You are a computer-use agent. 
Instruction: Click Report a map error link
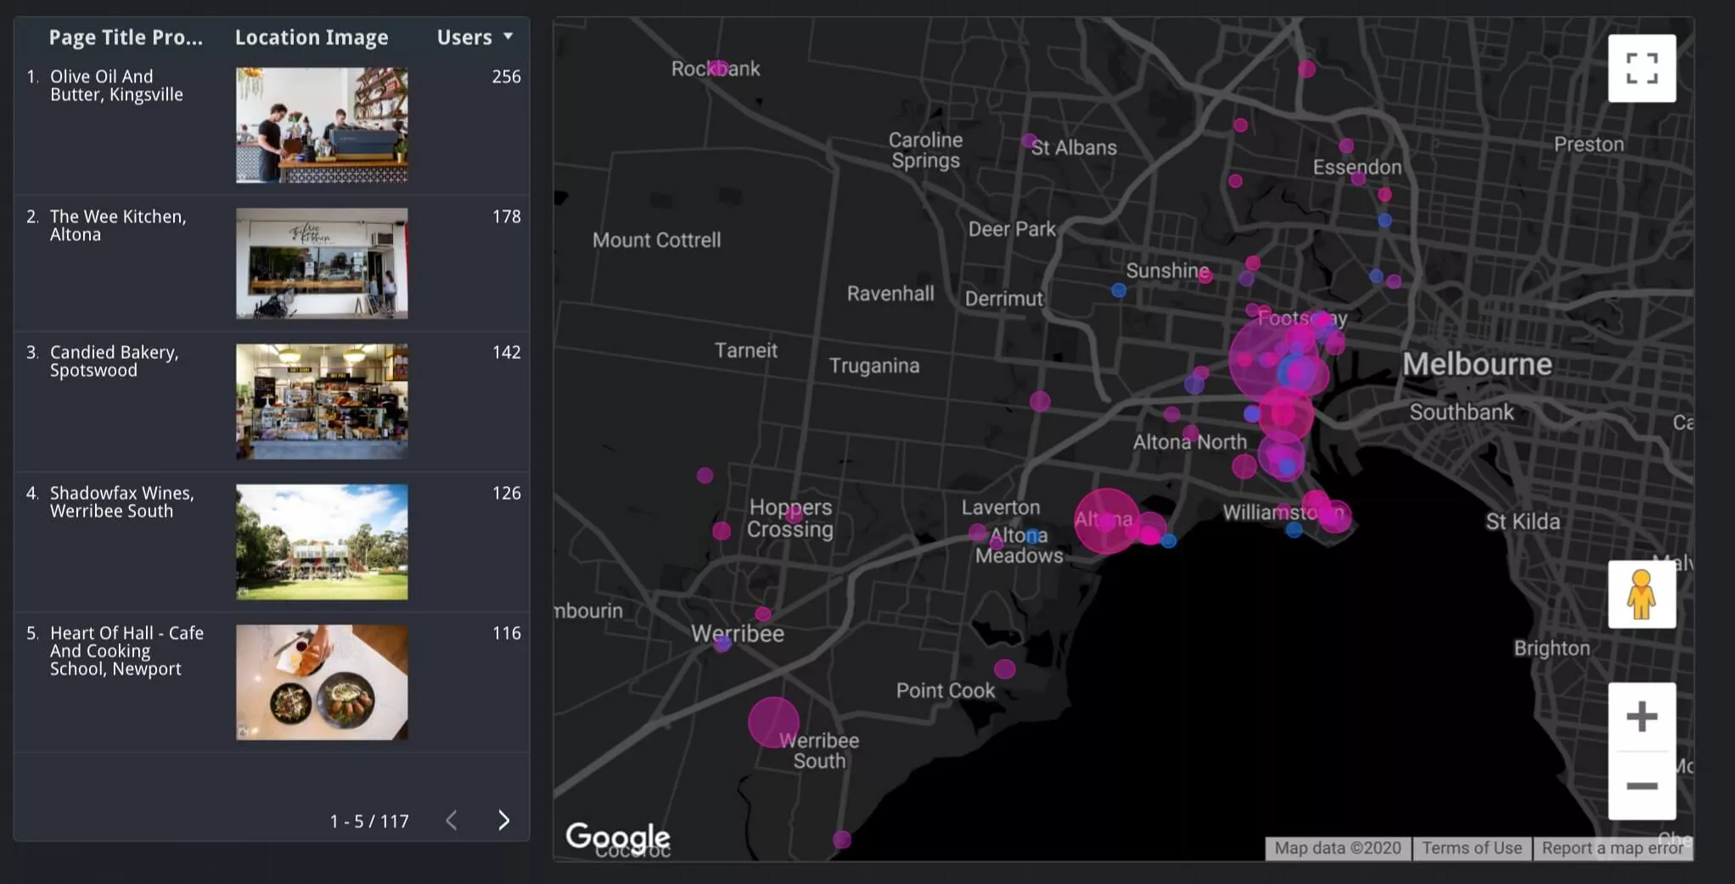tap(1612, 848)
